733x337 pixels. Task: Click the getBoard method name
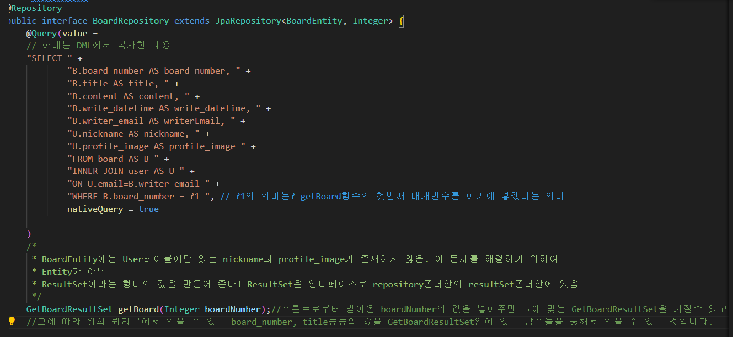pos(138,309)
